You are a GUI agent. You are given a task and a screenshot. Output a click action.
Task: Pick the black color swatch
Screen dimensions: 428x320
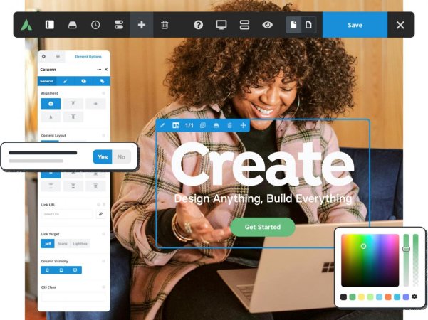point(344,297)
